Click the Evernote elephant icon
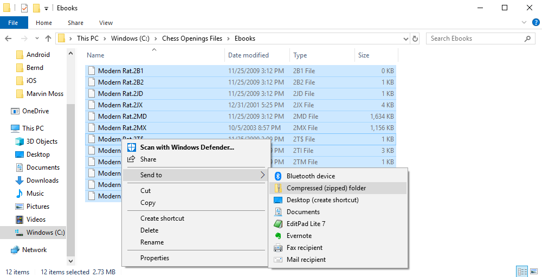 click(278, 236)
